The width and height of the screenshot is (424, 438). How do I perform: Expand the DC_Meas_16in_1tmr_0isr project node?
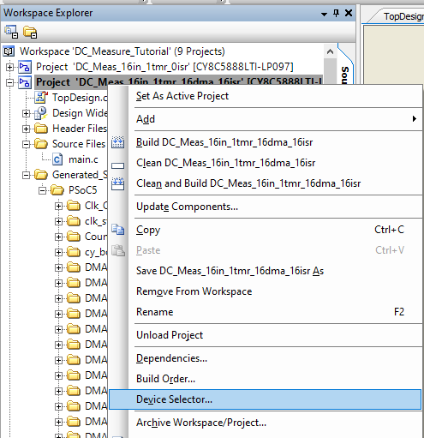(10, 67)
